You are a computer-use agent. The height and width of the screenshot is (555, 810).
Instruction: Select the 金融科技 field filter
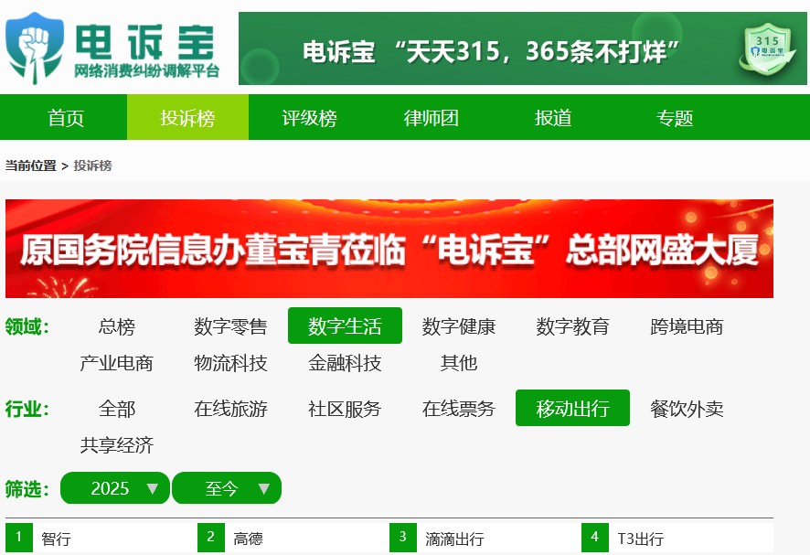click(345, 363)
